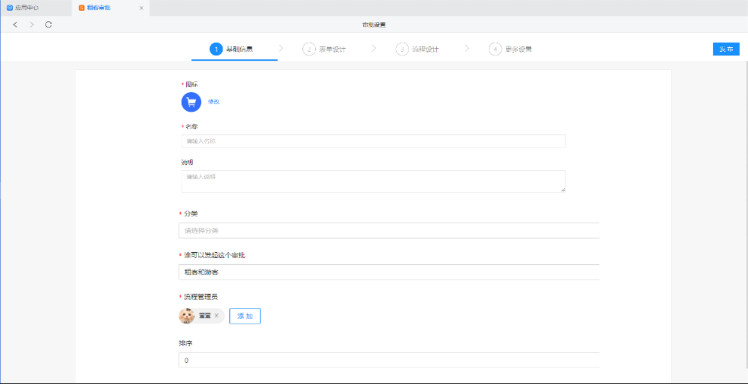Click the blue 发布 publish button
Image resolution: width=748 pixels, height=384 pixels.
click(x=726, y=49)
